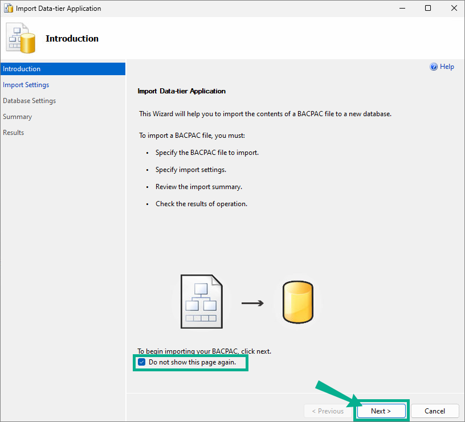This screenshot has width=465, height=422.
Task: Select Database Settings in the step list
Action: pos(30,101)
